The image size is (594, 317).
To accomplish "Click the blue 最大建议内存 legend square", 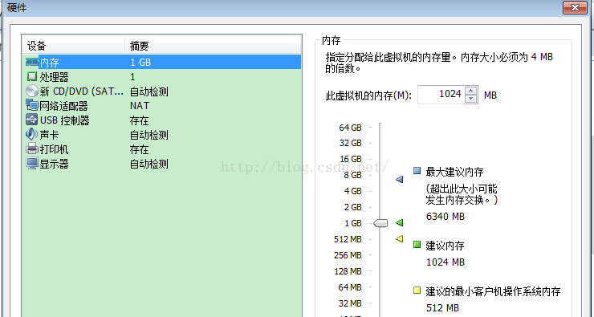I will [417, 171].
